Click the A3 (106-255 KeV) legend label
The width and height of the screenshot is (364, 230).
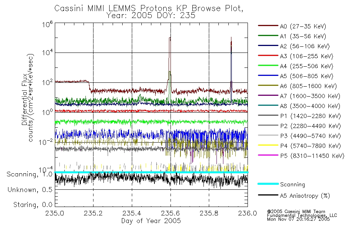tap(307, 56)
